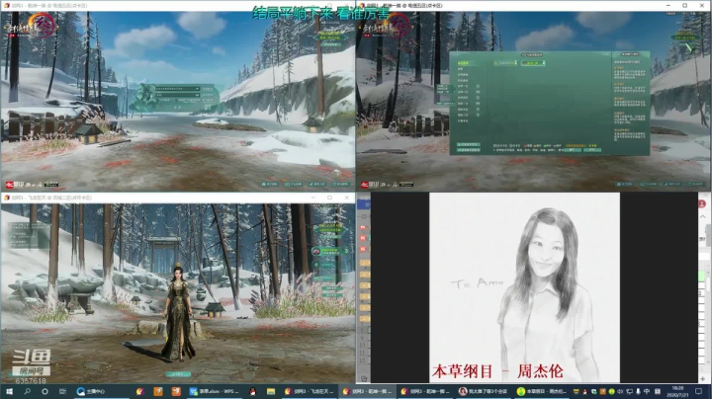
Task: Open QQ penguin icon on taskbar
Action: point(253,391)
